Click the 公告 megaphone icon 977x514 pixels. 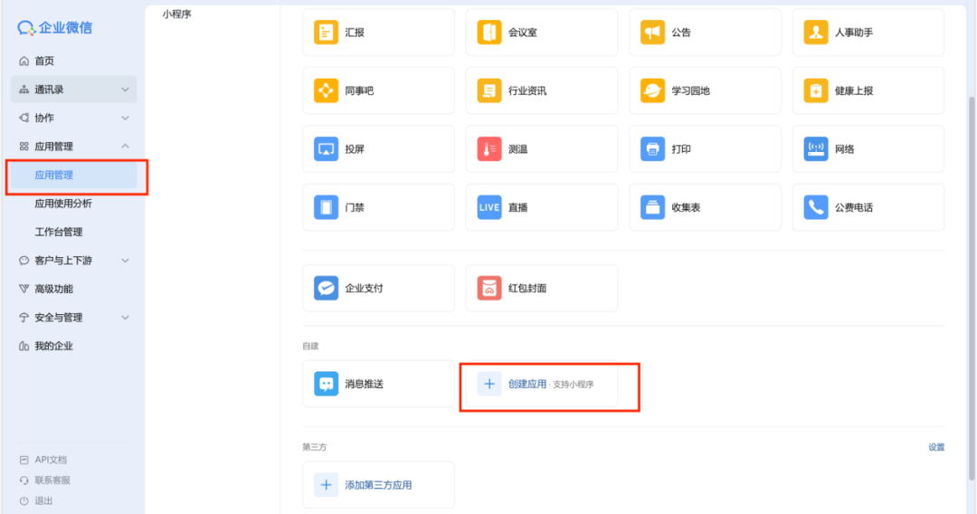(652, 33)
